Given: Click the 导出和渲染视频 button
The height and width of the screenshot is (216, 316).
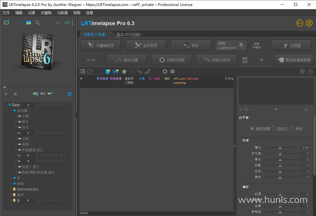Looking at the screenshot, I should (x=294, y=60).
